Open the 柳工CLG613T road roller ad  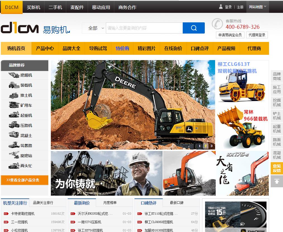click(x=242, y=82)
